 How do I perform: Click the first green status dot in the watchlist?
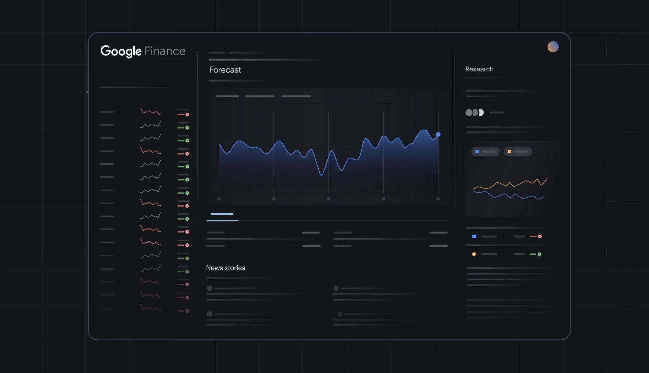(x=187, y=128)
